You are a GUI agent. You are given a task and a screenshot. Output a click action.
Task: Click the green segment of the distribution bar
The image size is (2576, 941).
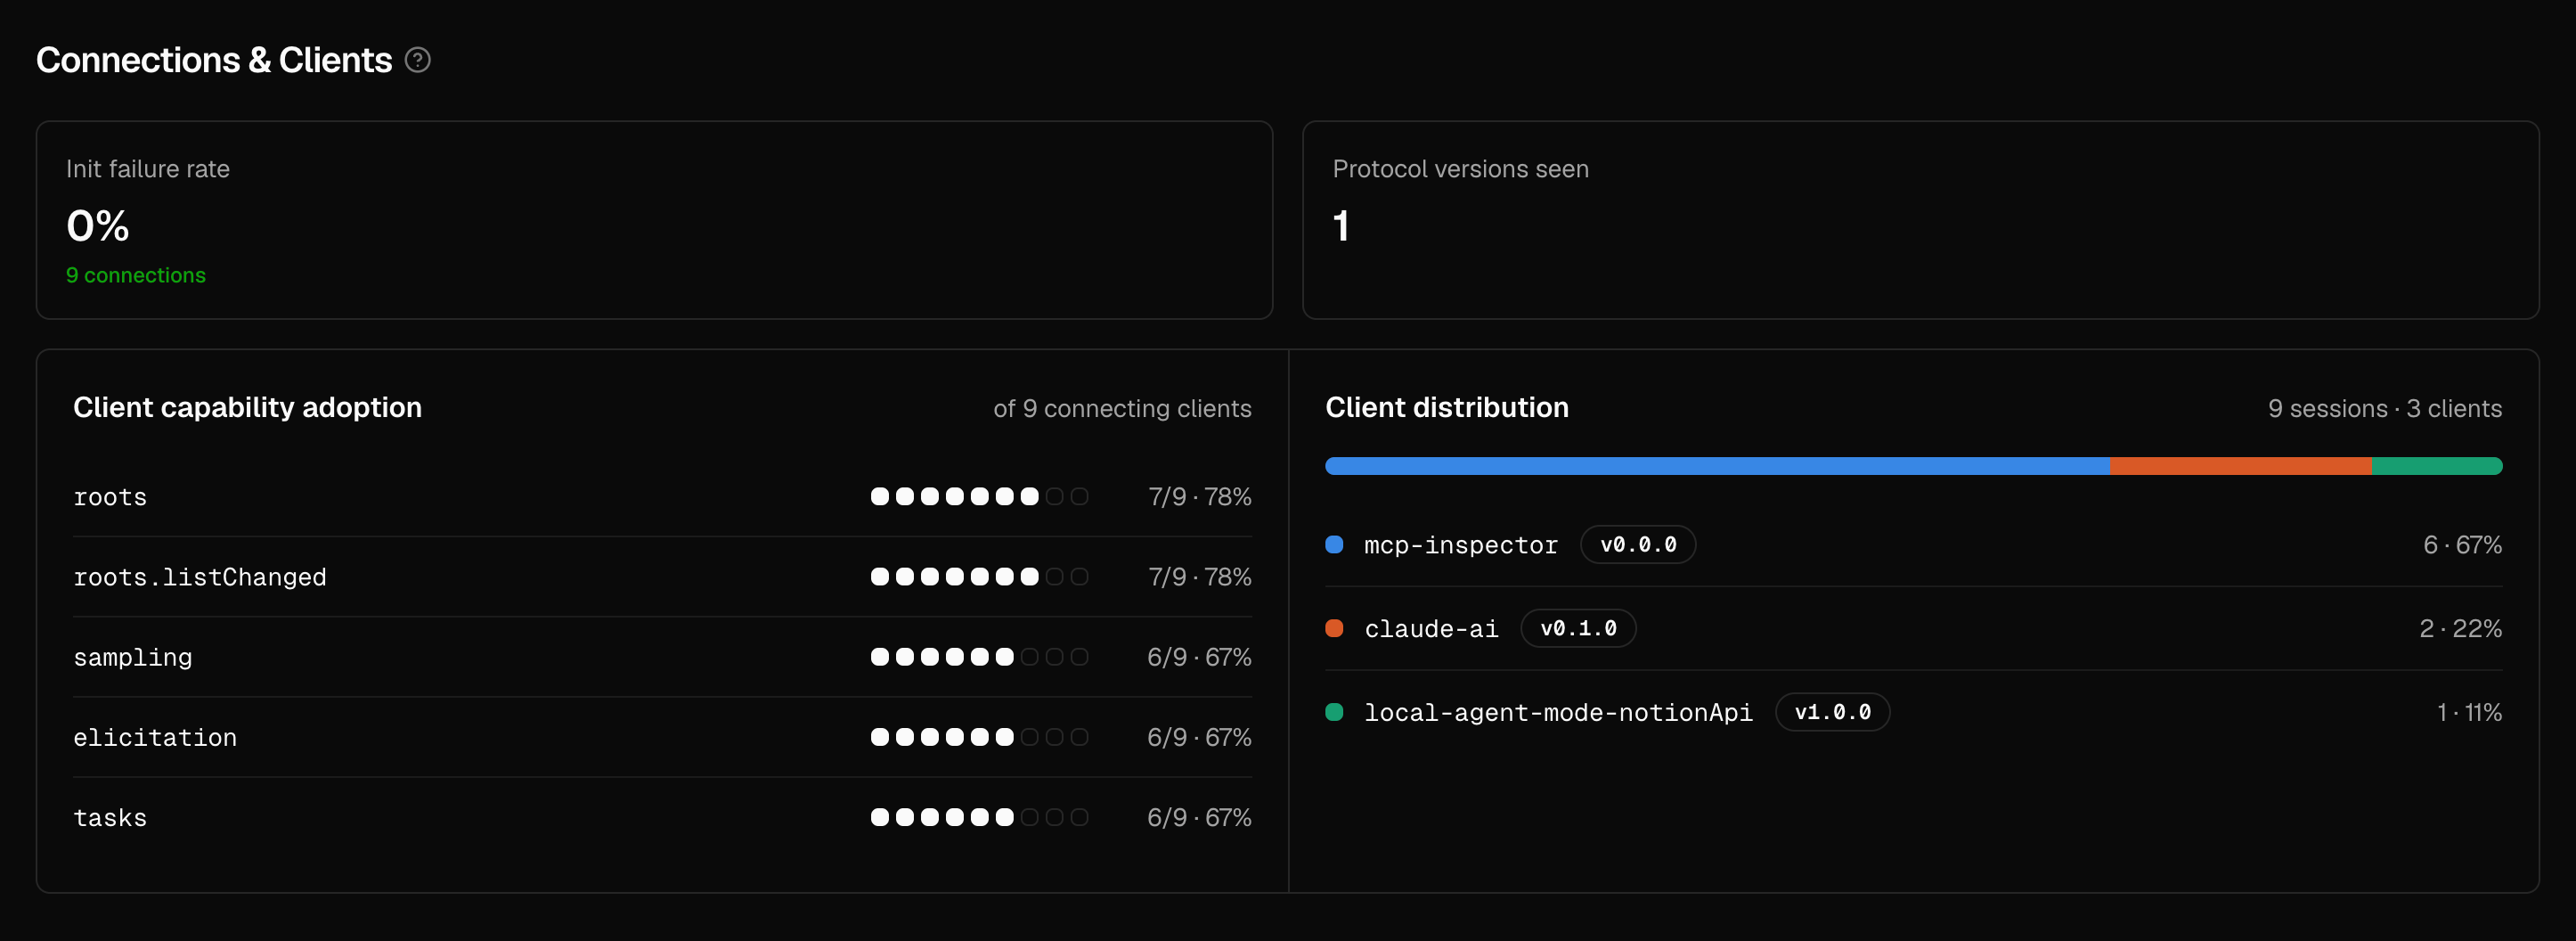[2437, 466]
